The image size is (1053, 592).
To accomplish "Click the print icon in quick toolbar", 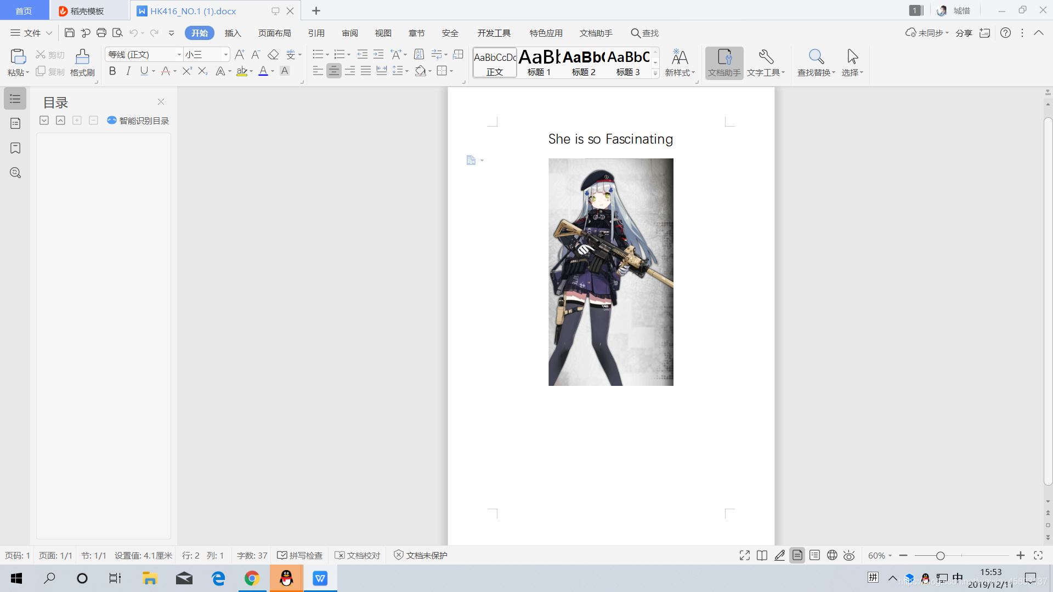I will coord(101,33).
